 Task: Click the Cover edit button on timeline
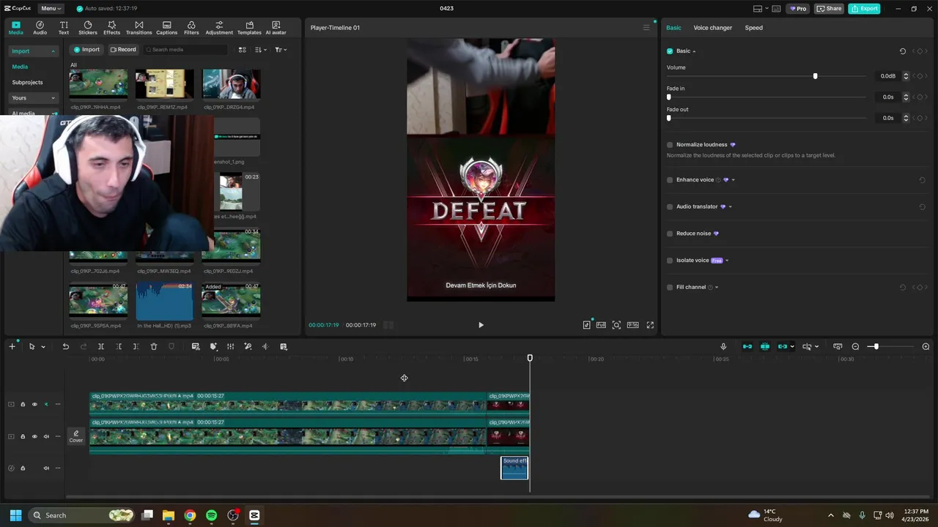(x=76, y=436)
